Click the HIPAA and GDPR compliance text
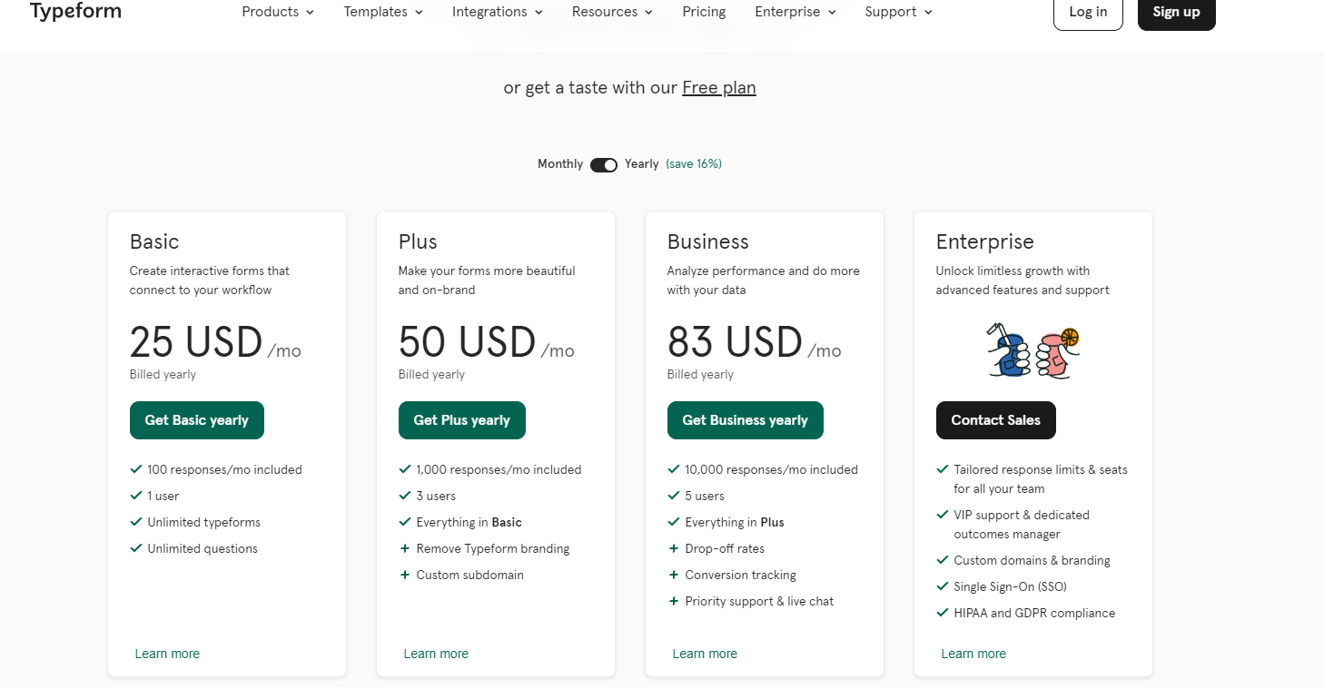The width and height of the screenshot is (1324, 689). tap(1034, 613)
